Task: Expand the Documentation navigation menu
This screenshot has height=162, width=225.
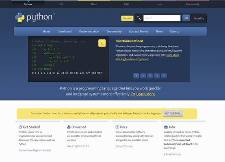Action: pos(89,31)
